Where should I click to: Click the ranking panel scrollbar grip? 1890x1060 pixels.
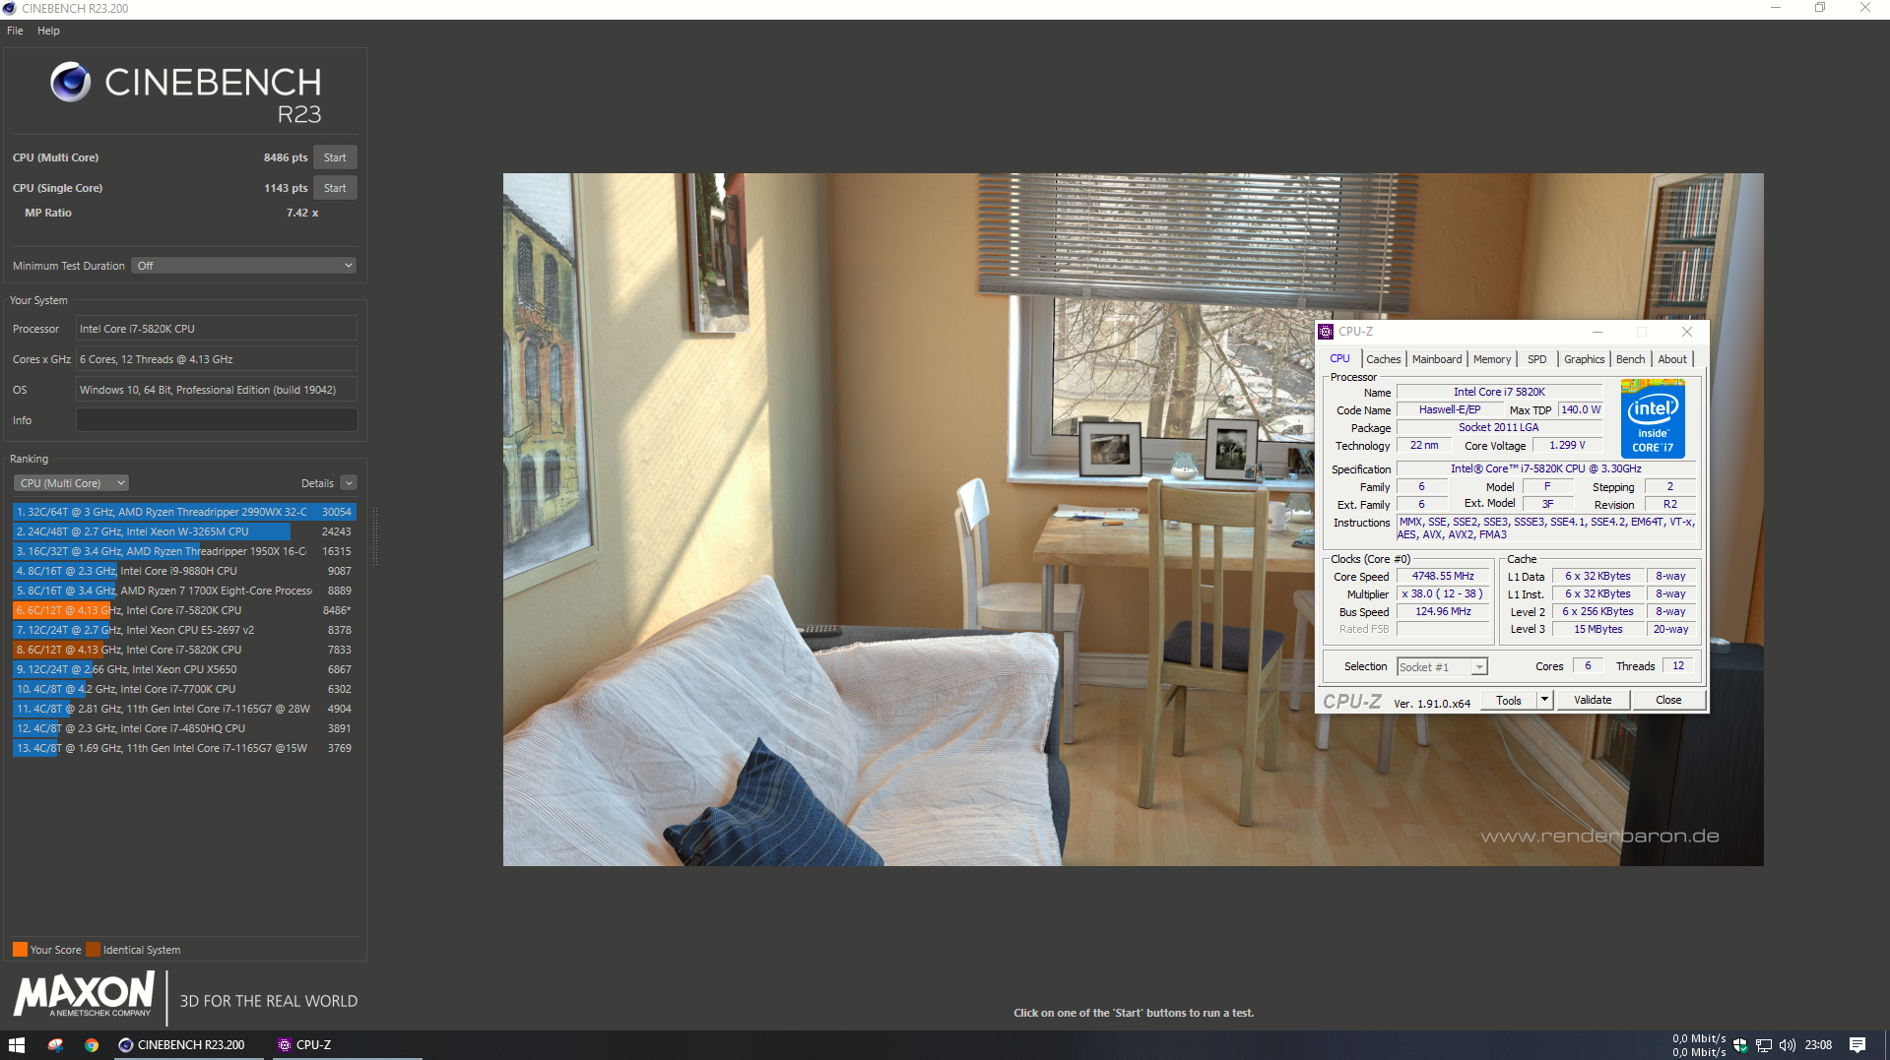(x=374, y=536)
